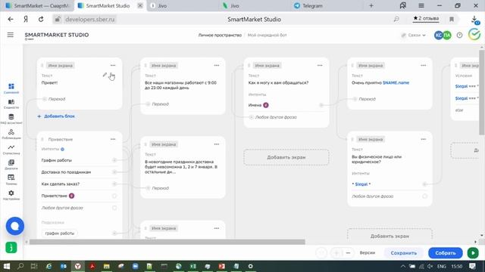
Task: Select Мой очередной бот breadcrumb
Action: pyautogui.click(x=268, y=36)
